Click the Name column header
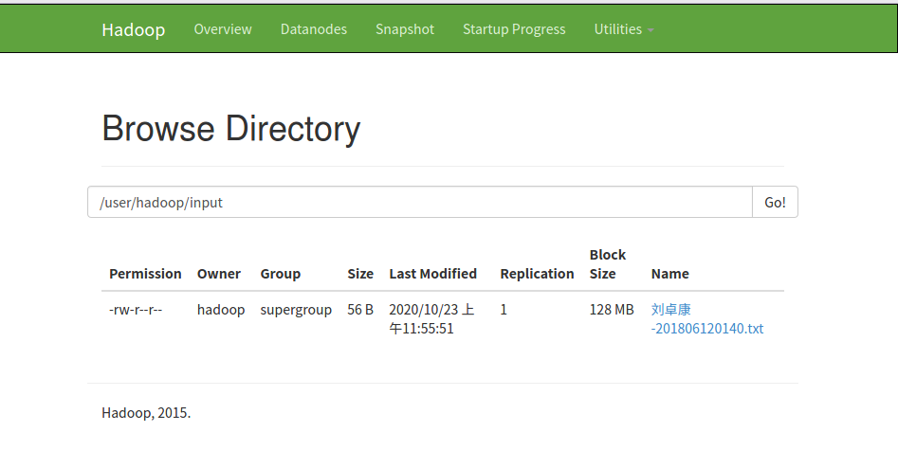The image size is (898, 468). (x=670, y=274)
